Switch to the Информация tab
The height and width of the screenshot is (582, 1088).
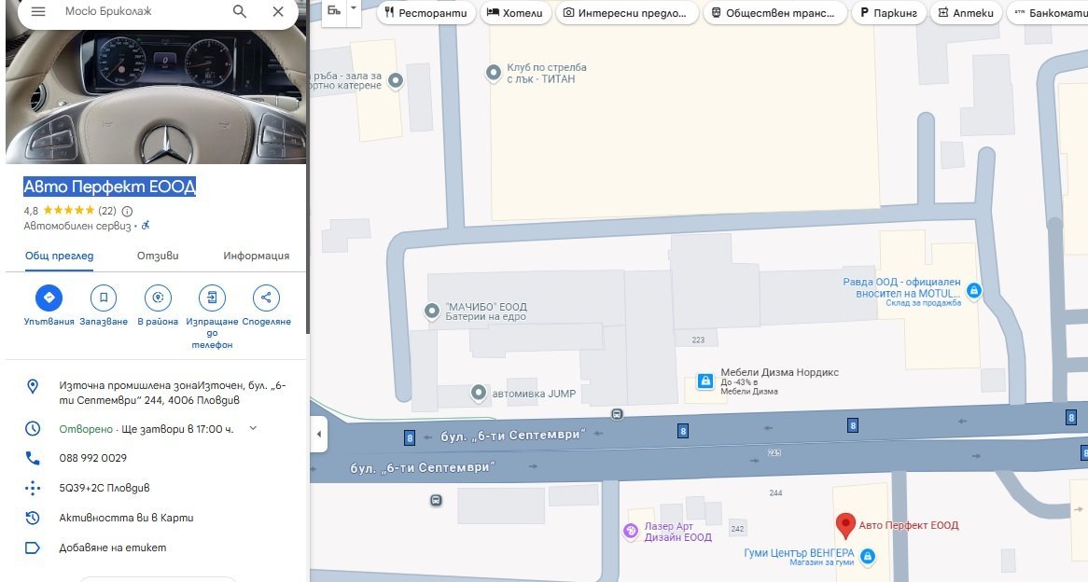tap(256, 256)
